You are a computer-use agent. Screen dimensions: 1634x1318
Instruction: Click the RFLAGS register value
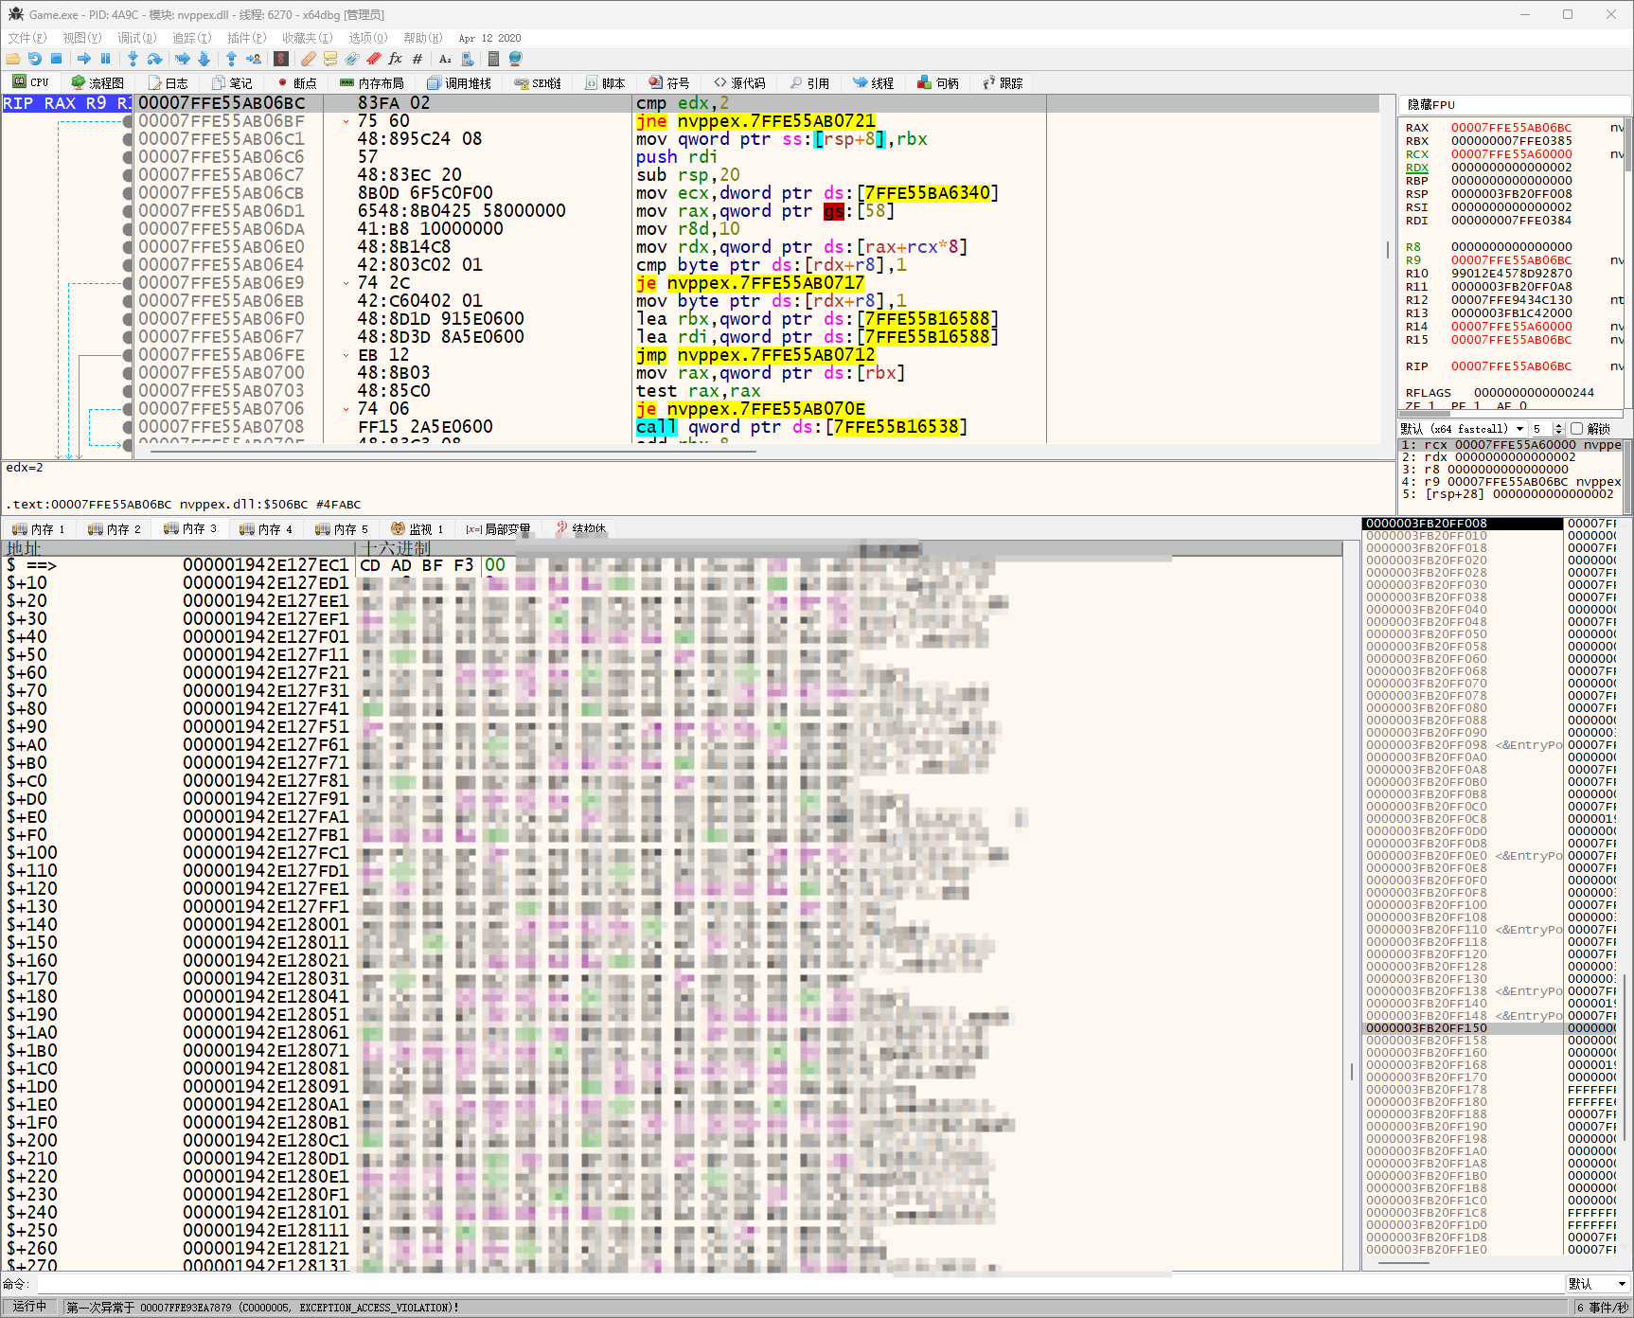coord(1534,393)
